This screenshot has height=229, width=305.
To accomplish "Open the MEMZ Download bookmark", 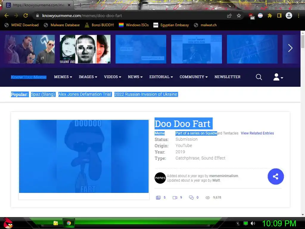I will [x=21, y=25].
